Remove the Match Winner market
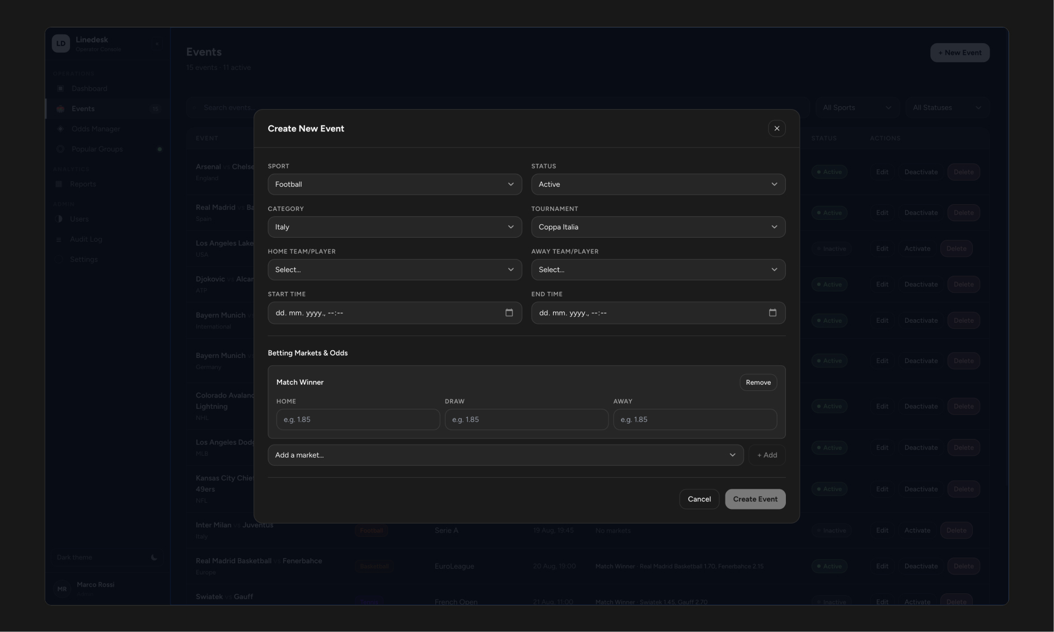This screenshot has width=1054, height=632. (x=758, y=383)
